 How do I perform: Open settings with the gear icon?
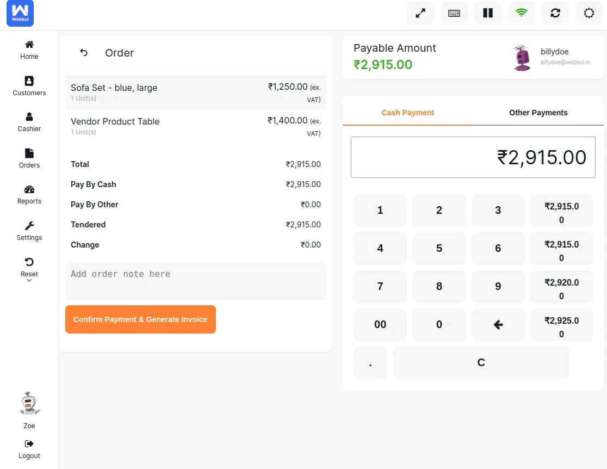pyautogui.click(x=589, y=13)
